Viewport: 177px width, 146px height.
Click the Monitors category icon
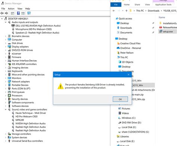point(9,78)
